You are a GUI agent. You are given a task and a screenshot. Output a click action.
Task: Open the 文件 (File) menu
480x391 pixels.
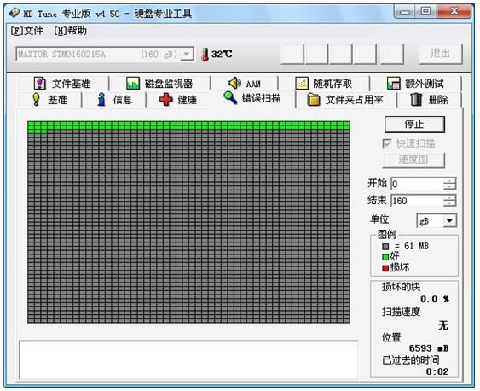click(x=26, y=31)
